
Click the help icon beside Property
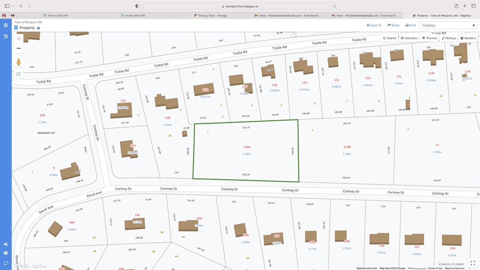(x=38, y=28)
